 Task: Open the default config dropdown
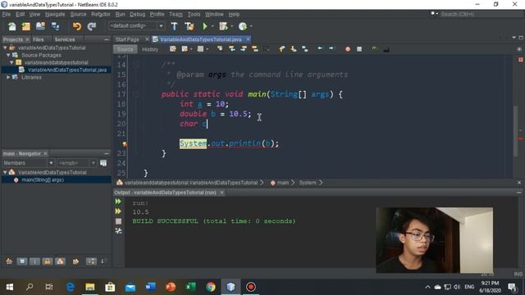161,26
